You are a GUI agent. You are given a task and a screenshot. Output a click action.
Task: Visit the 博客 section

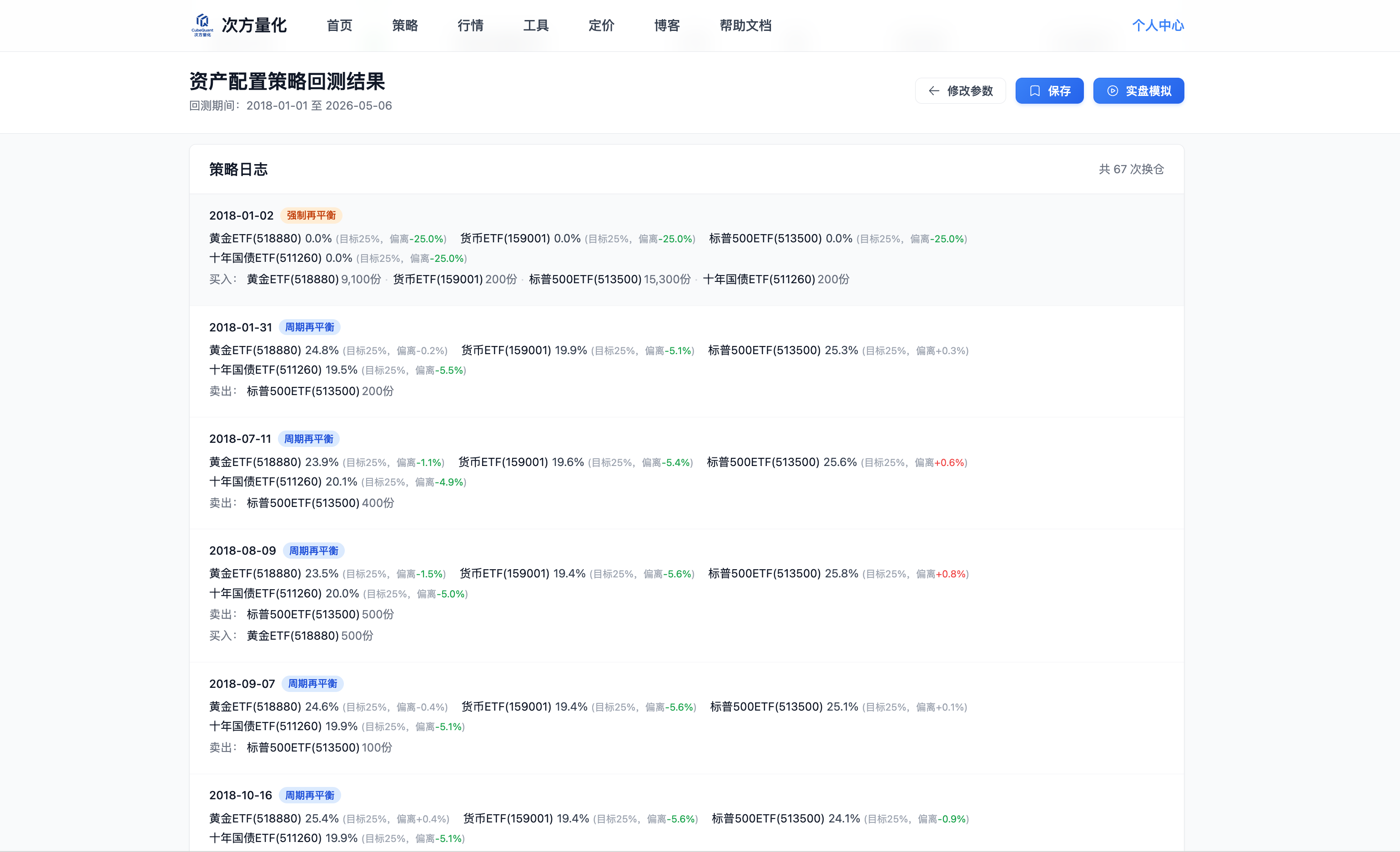(667, 25)
